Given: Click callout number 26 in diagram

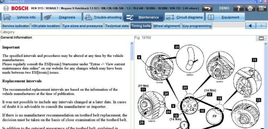Looking at the screenshot, I should tap(168, 112).
